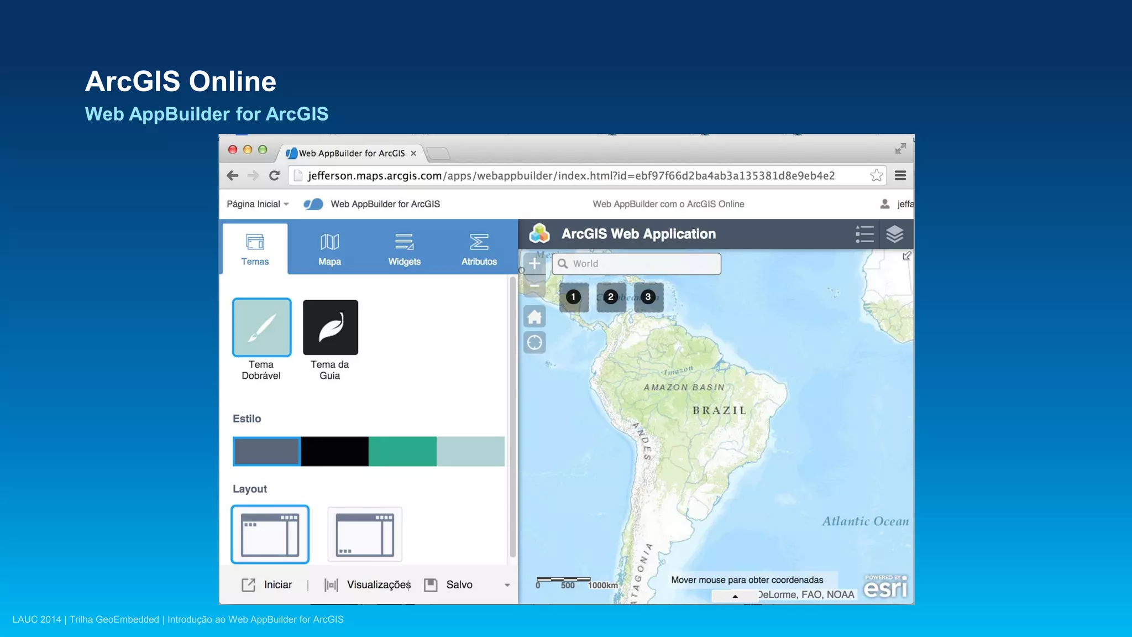The height and width of the screenshot is (637, 1132).
Task: Reload the browser page
Action: 274,176
